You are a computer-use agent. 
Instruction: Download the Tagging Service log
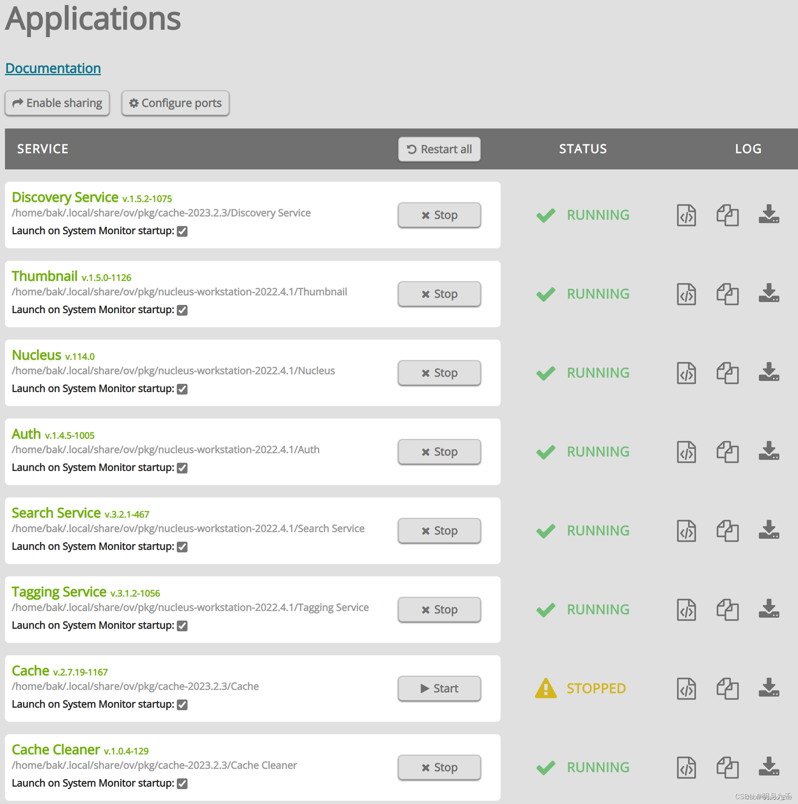pyautogui.click(x=768, y=609)
